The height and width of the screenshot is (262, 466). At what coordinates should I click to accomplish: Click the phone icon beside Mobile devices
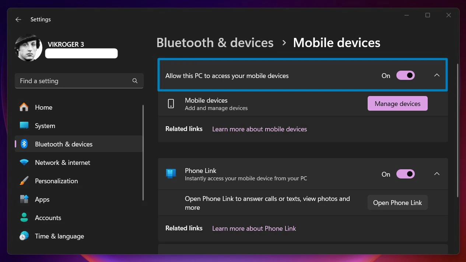click(x=171, y=104)
